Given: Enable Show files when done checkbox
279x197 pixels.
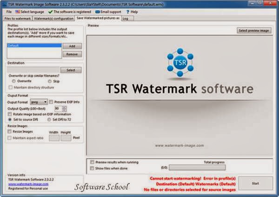Looking at the screenshot, I should tap(92, 168).
